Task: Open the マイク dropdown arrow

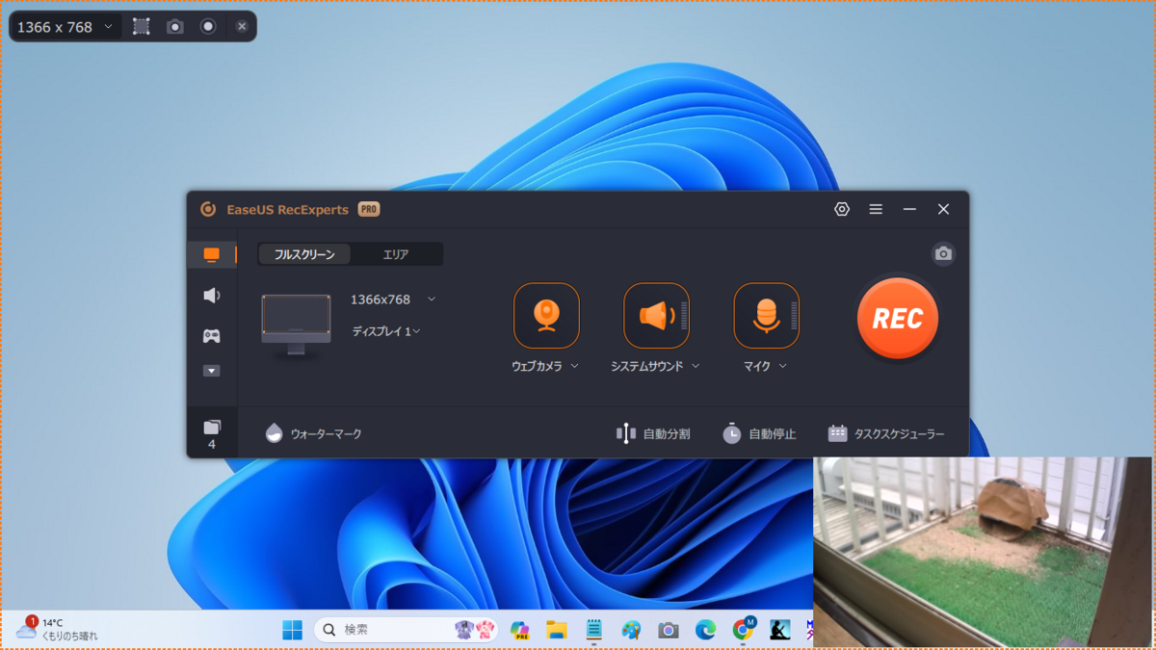Action: click(783, 367)
